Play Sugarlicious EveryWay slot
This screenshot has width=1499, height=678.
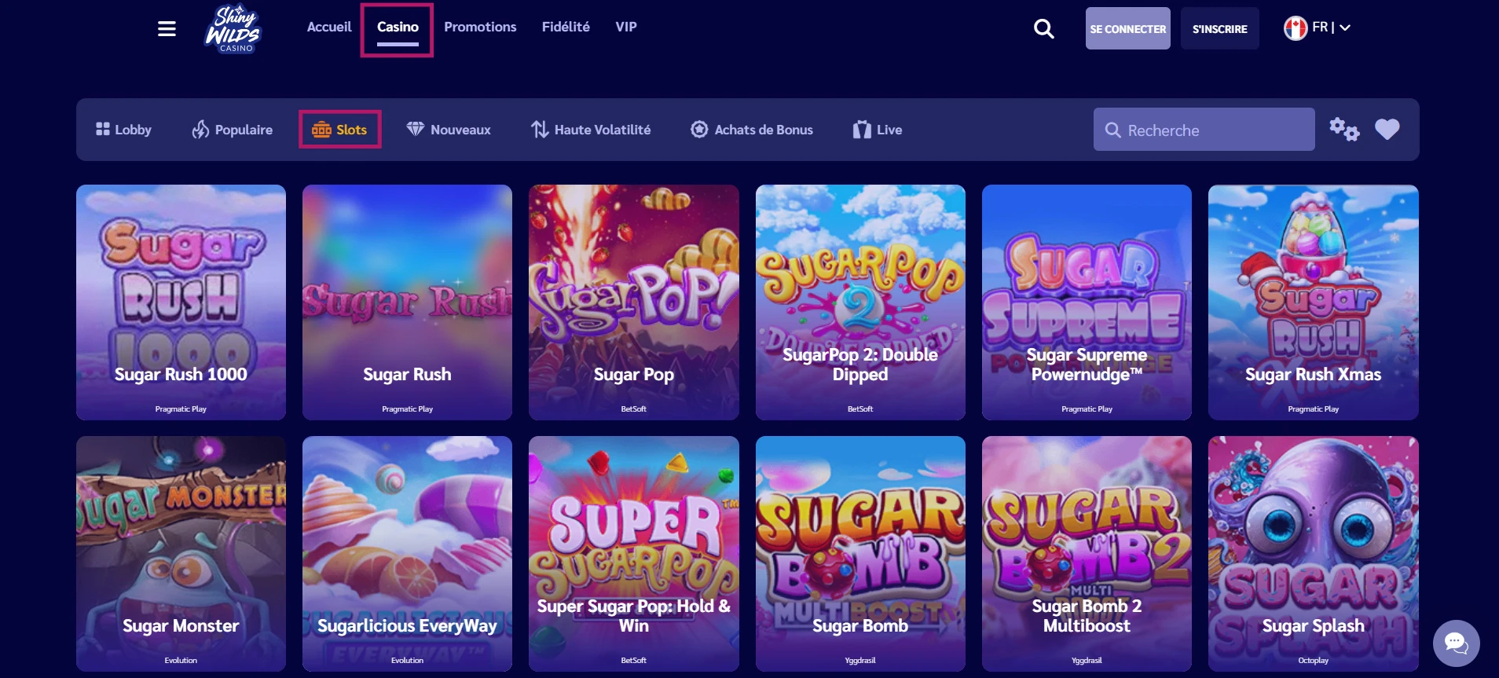pos(407,554)
